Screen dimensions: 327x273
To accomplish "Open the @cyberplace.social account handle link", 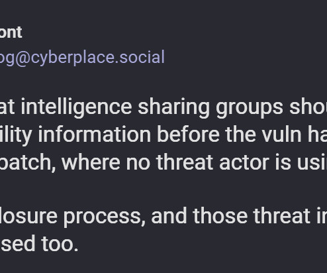I will pos(82,58).
